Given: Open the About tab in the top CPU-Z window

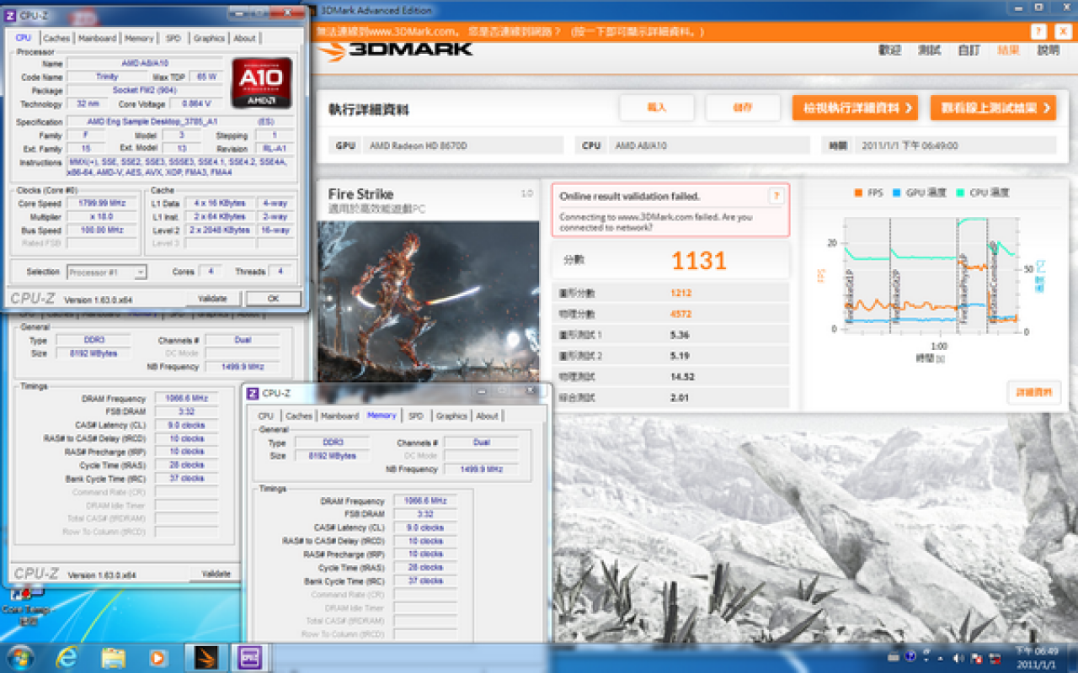Looking at the screenshot, I should point(245,38).
